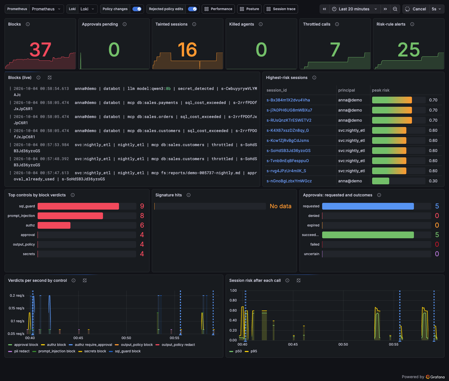Click info icon for Approvals requested and outcomes
The height and width of the screenshot is (381, 449).
pyautogui.click(x=379, y=195)
